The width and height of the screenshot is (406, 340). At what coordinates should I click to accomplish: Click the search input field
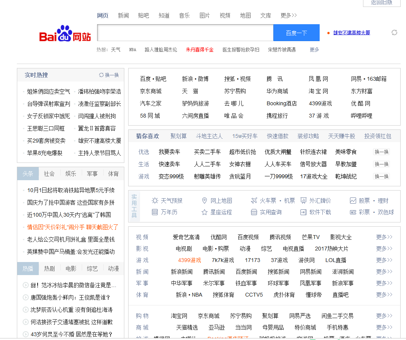point(185,33)
